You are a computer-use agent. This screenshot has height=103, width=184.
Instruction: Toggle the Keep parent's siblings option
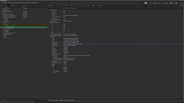(x=100, y=6)
